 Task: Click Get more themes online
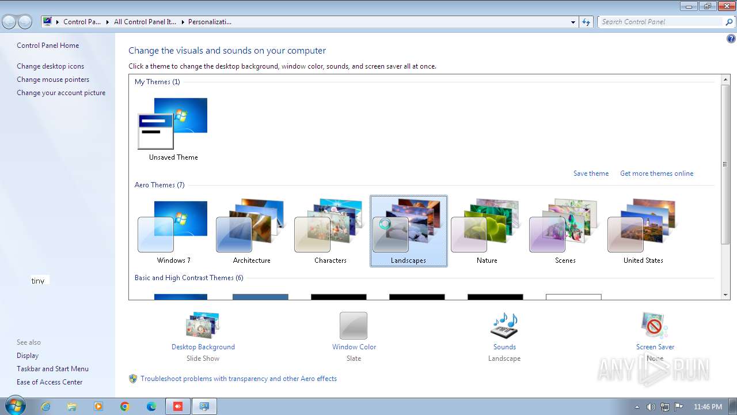[x=656, y=173]
